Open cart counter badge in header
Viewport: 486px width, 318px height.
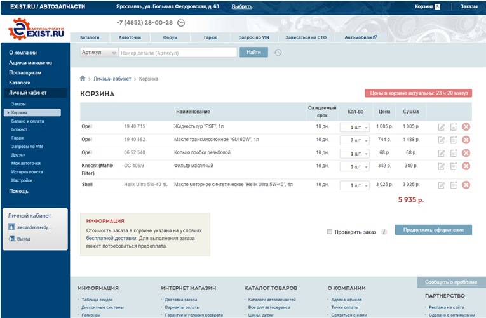point(437,6)
